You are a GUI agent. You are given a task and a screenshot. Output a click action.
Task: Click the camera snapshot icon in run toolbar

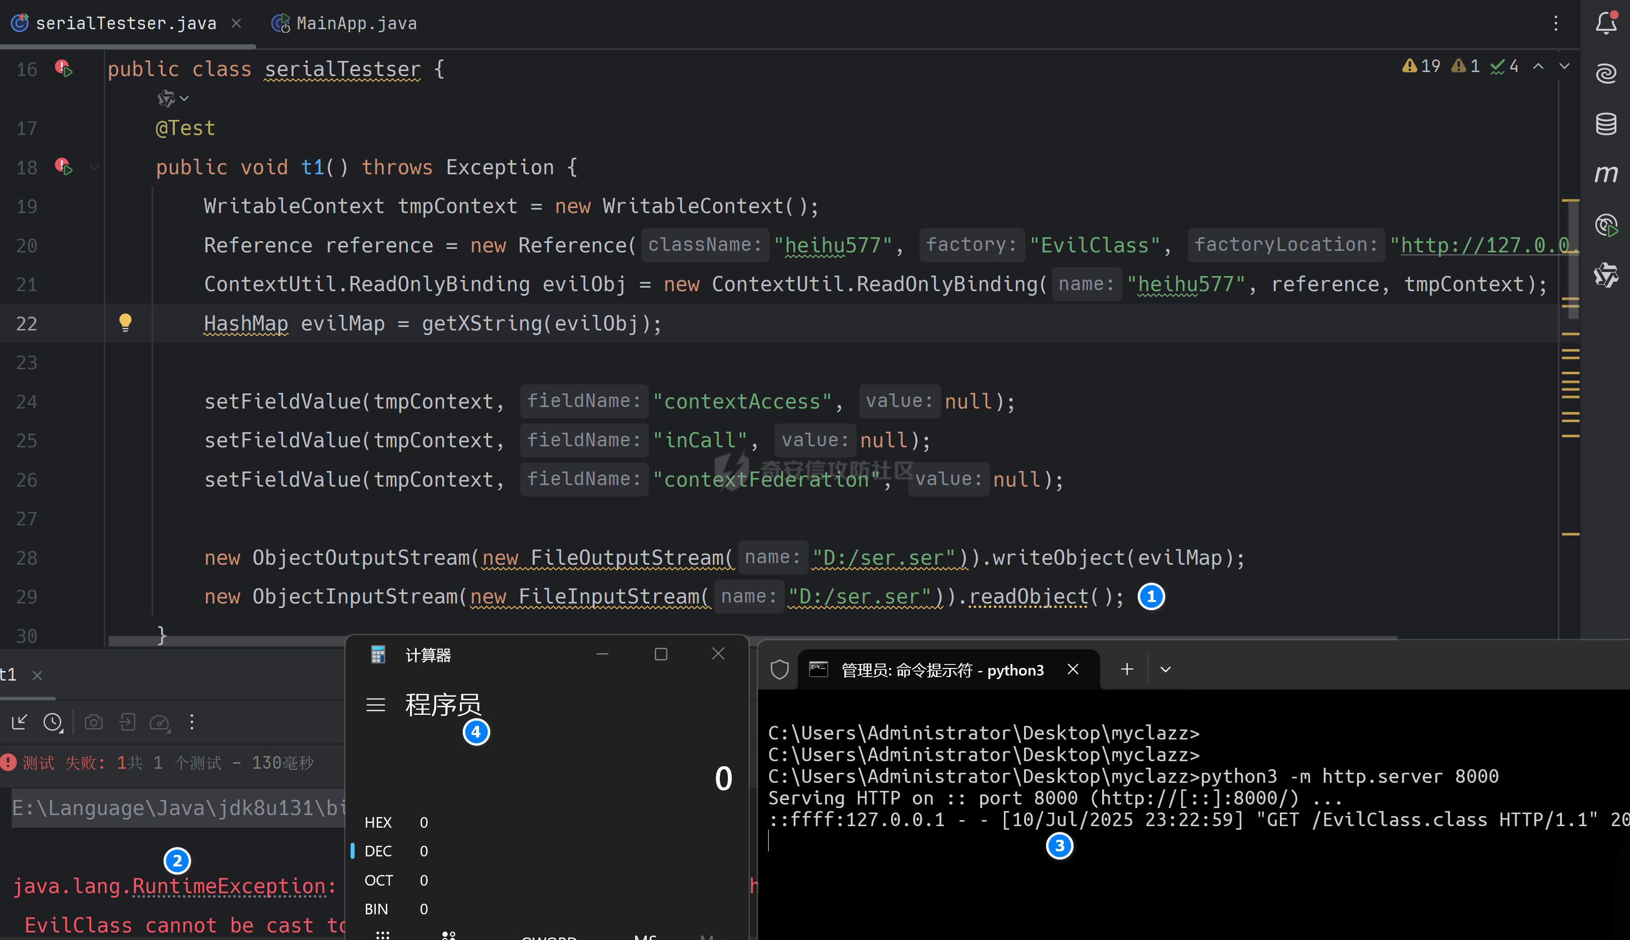pos(94,721)
